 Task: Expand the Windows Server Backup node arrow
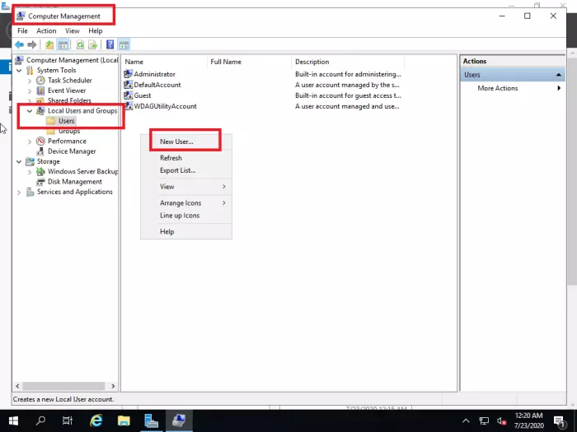(30, 172)
